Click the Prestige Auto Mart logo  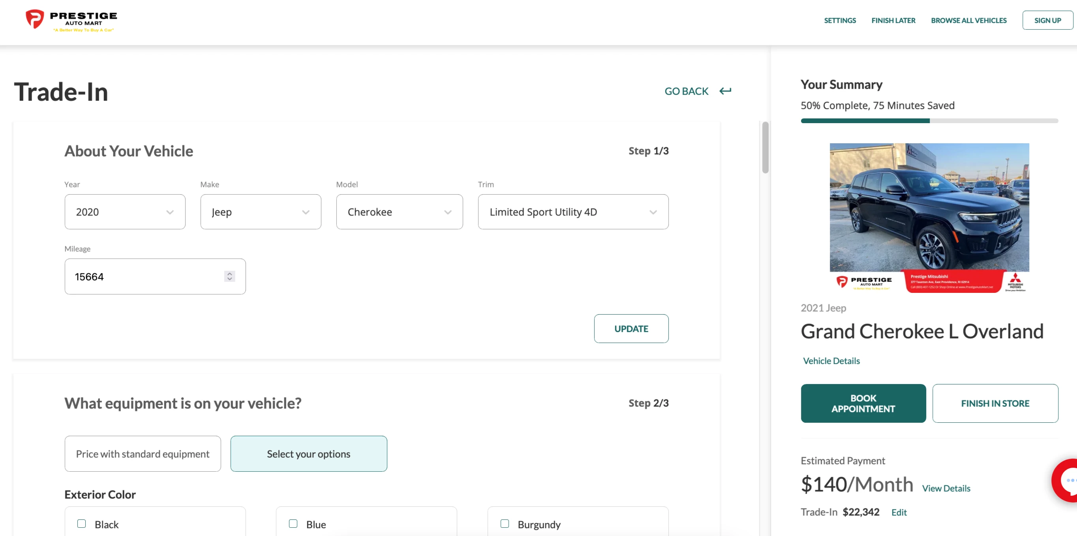coord(71,20)
